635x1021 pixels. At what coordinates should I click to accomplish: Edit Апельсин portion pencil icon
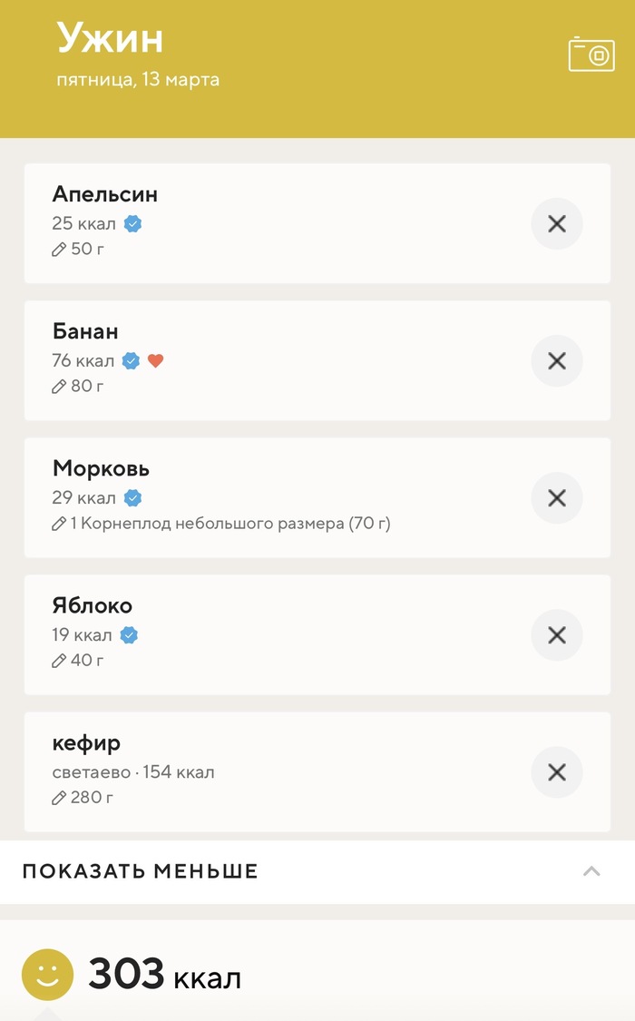(60, 249)
